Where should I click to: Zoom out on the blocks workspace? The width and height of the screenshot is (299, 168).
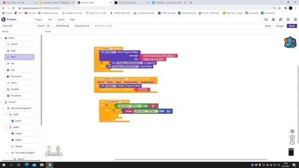point(292,142)
